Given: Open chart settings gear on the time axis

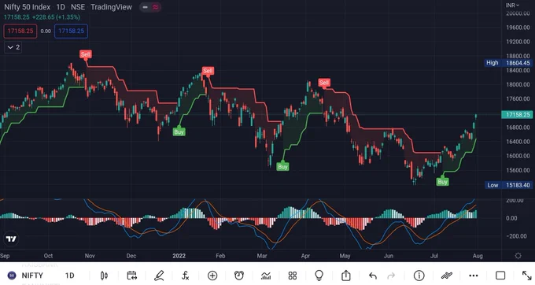Looking at the screenshot, I should pos(518,256).
